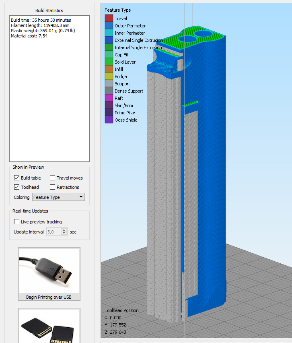Click the Z: 279.640 coordinate readout
This screenshot has height=343, width=292.
click(x=115, y=332)
